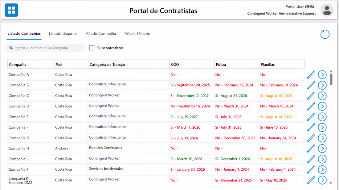The width and height of the screenshot is (339, 190).
Task: Select 'Sí - November 12, 2027' cell
Action: tap(192, 96)
